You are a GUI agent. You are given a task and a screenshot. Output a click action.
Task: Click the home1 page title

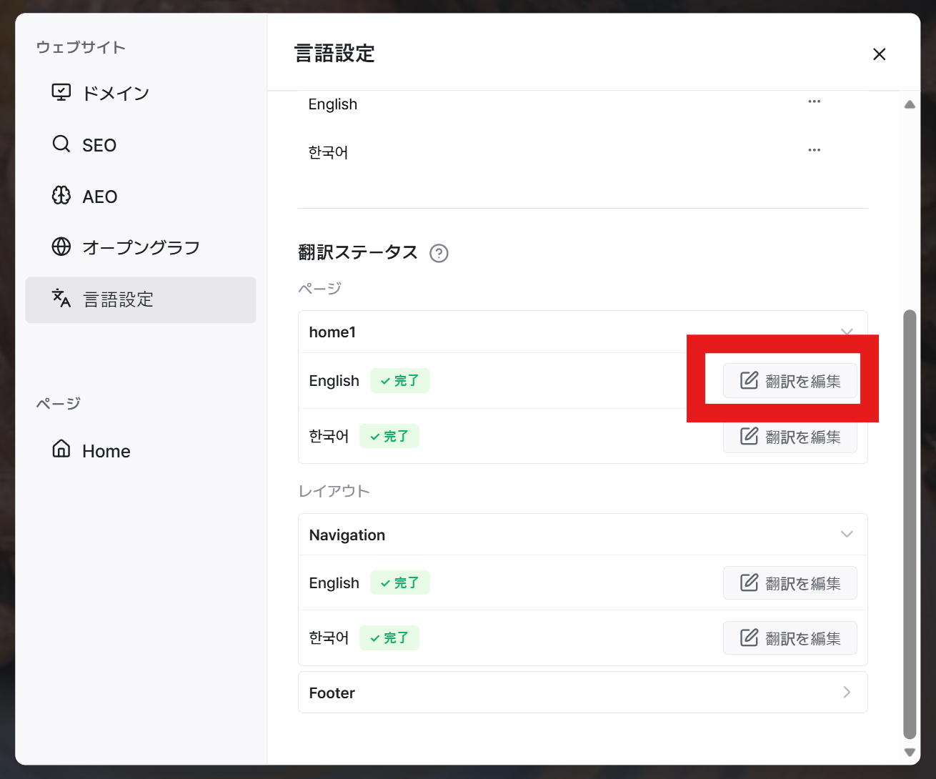coord(332,332)
